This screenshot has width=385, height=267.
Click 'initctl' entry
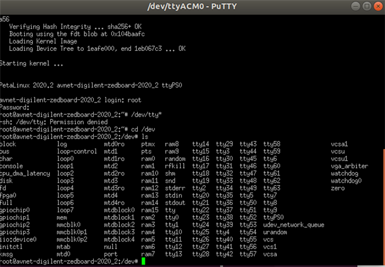click(11, 247)
